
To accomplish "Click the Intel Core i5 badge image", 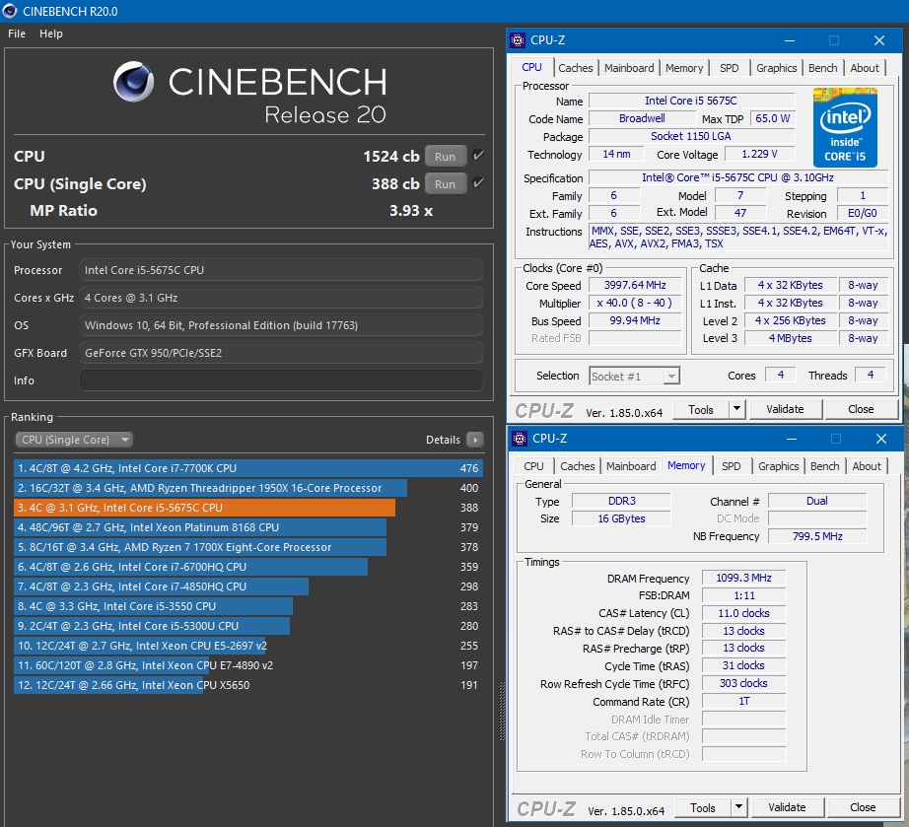I will 844,126.
